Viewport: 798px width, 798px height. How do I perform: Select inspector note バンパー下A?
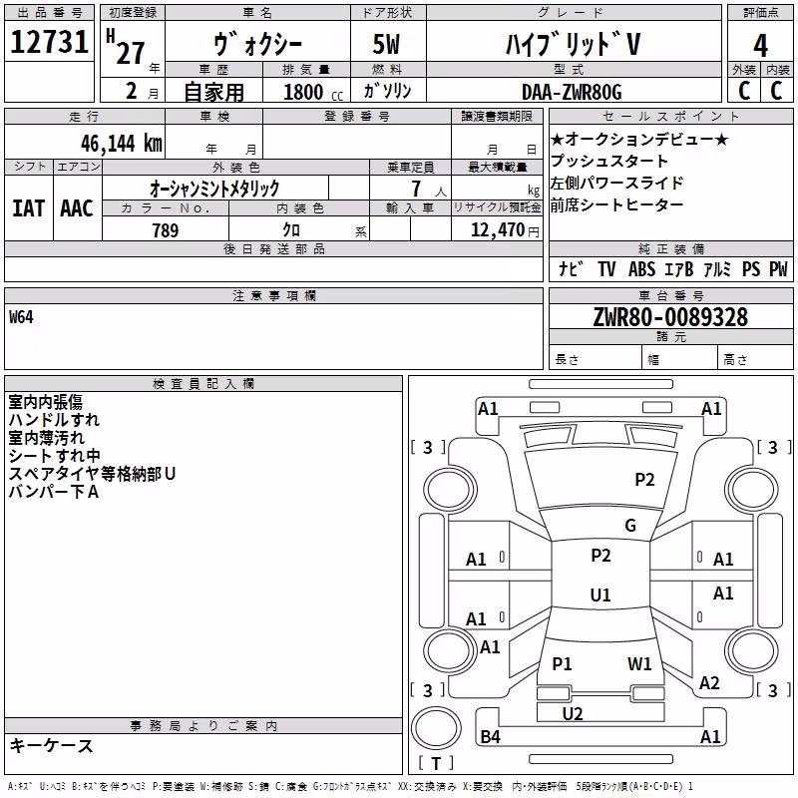coord(54,492)
